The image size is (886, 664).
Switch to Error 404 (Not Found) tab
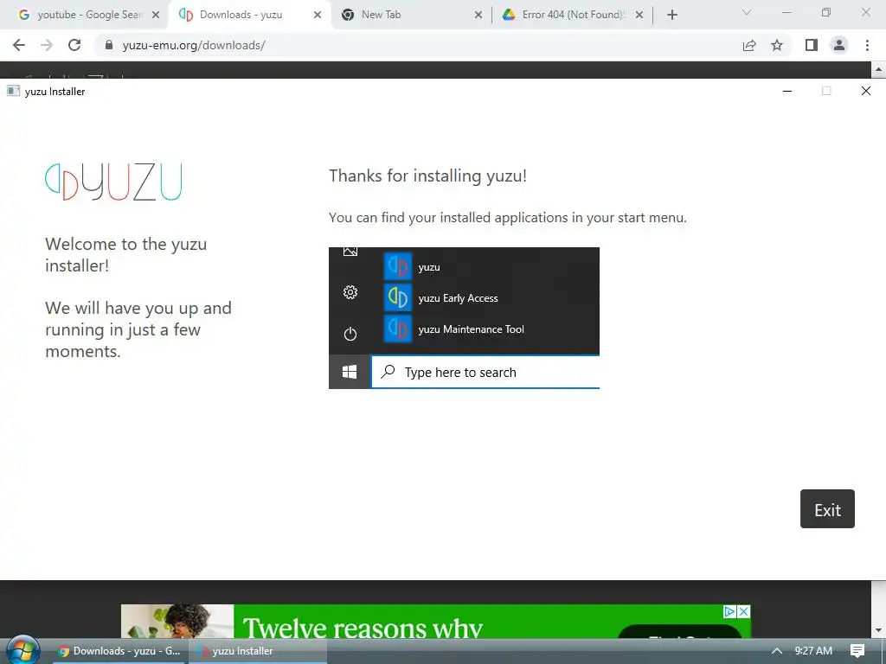[x=571, y=15]
